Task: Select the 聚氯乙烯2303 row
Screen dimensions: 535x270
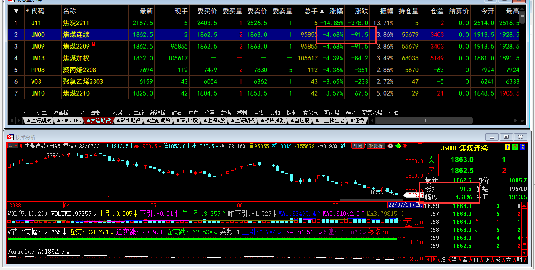Action: 264,81
